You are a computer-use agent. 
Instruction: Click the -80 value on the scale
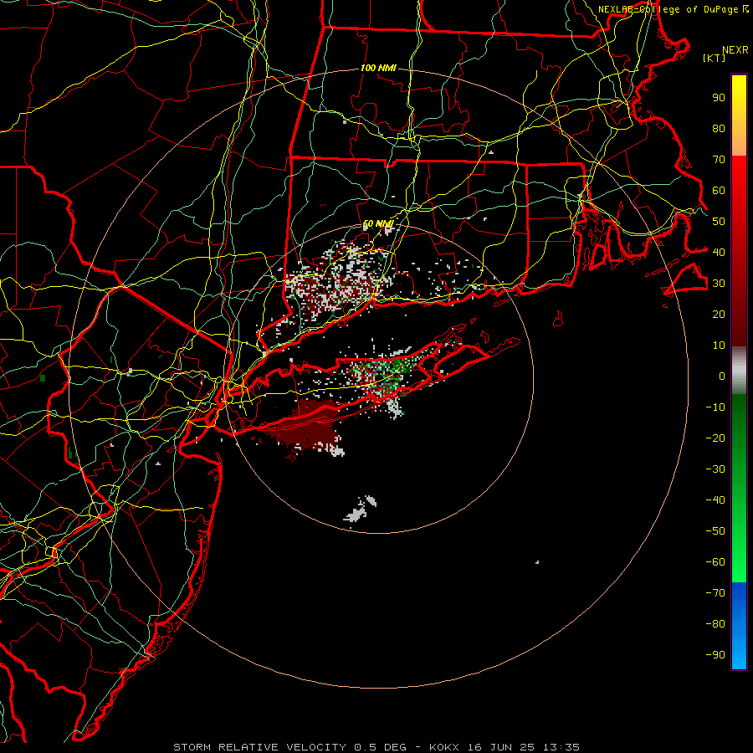pyautogui.click(x=715, y=624)
